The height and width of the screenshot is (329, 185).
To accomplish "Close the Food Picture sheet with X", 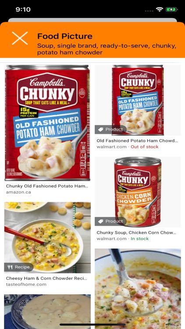I will pyautogui.click(x=20, y=38).
